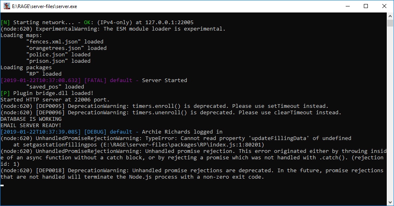This screenshot has width=394, height=206.
Task: Click the blinking console cursor
Action: (x=2, y=185)
